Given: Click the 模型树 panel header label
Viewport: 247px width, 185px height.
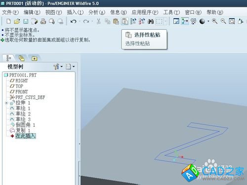Looking at the screenshot, I should (x=15, y=67).
